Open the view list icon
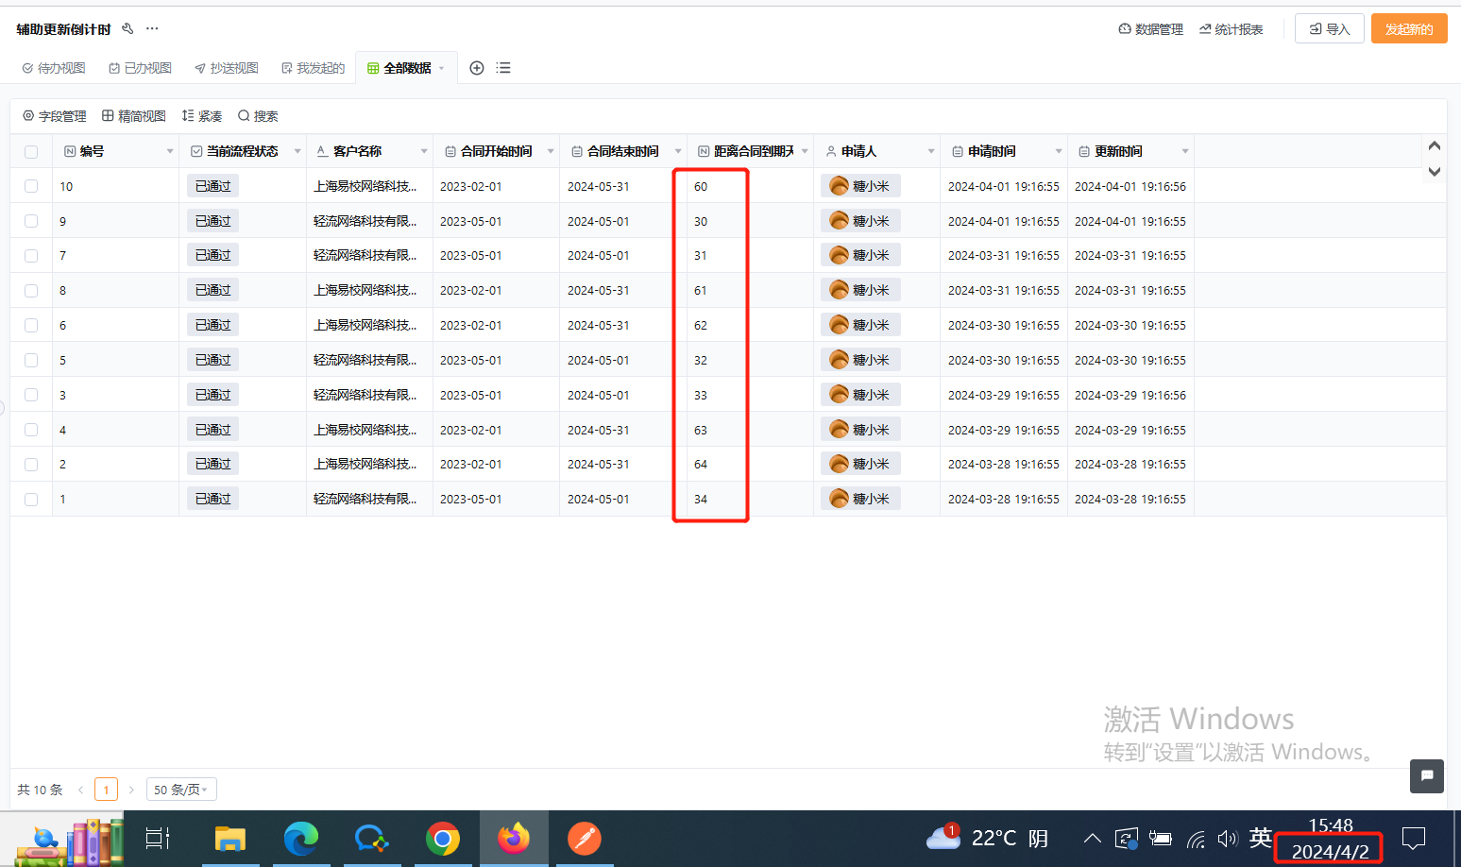Image resolution: width=1461 pixels, height=867 pixels. (x=503, y=68)
